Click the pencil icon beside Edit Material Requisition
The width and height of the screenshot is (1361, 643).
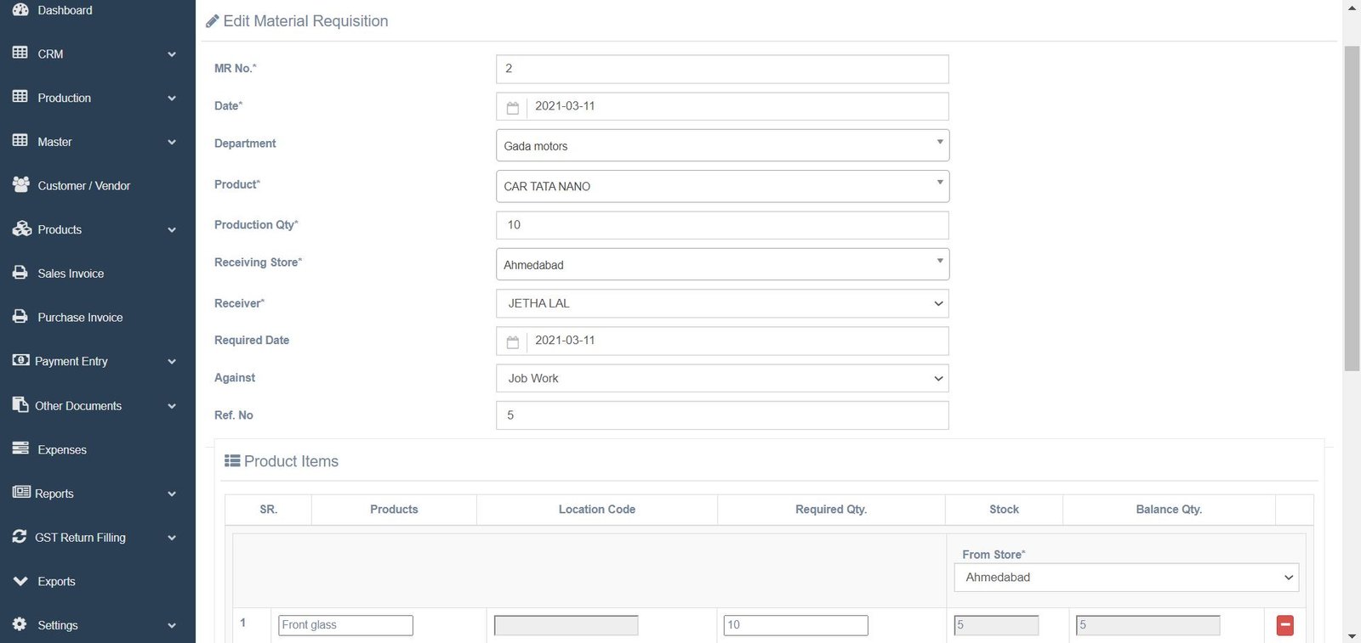tap(213, 21)
